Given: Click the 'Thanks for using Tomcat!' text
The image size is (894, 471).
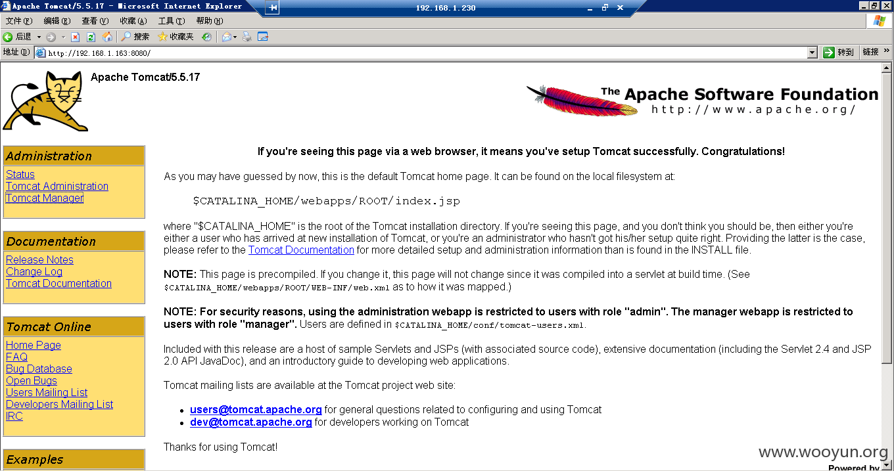Looking at the screenshot, I should [221, 447].
